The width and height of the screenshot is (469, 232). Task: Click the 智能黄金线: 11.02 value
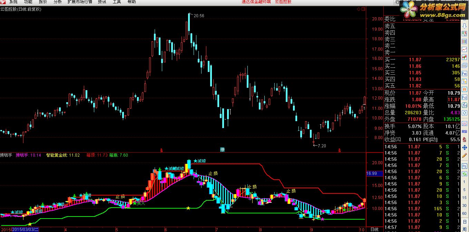(x=63, y=155)
